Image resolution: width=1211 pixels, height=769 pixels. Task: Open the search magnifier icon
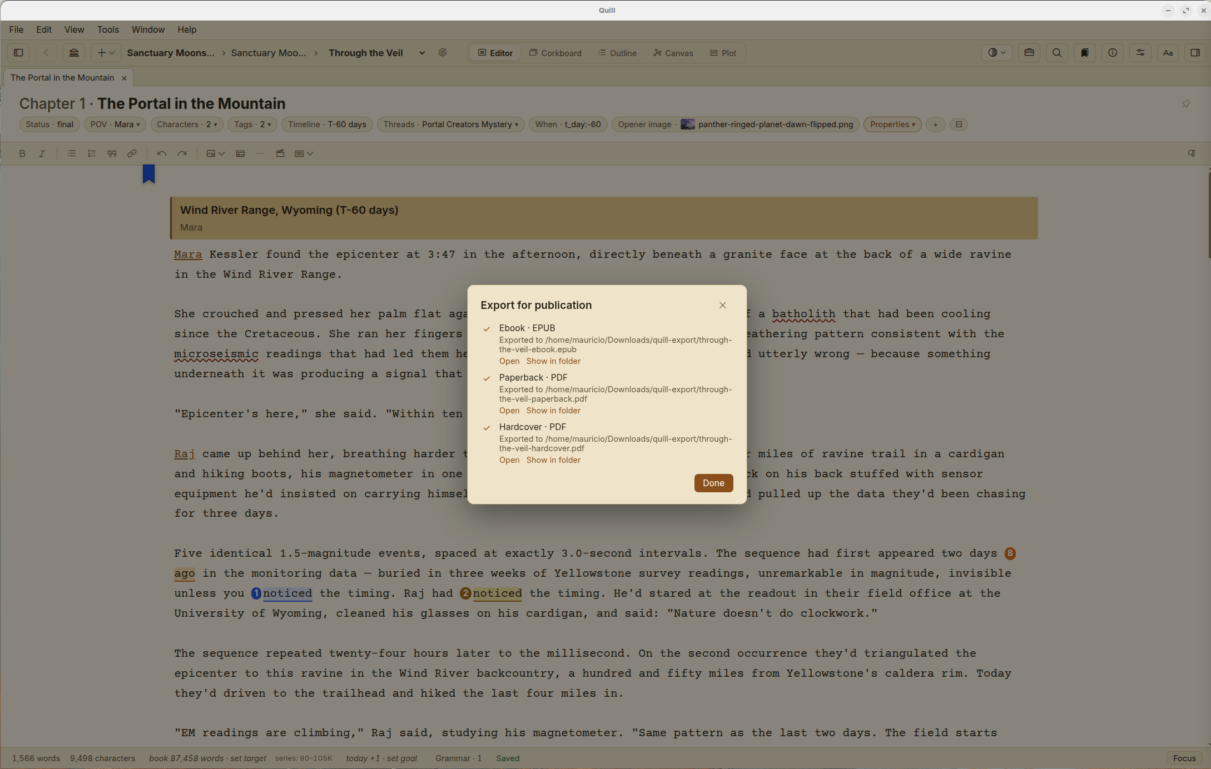coord(1057,53)
